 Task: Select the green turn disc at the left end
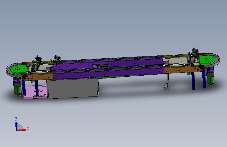click(x=19, y=69)
